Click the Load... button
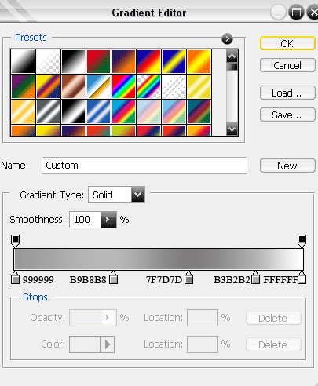This screenshot has height=386, width=318. click(287, 93)
